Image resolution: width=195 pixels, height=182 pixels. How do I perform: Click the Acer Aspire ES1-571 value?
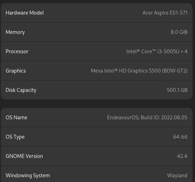(x=165, y=13)
